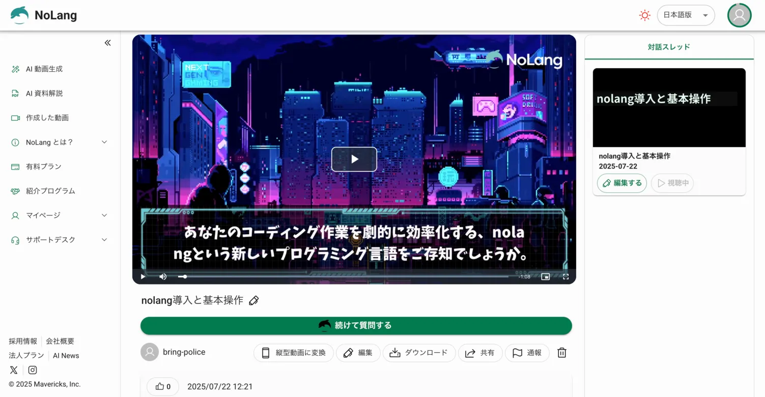Delete video using trash can icon
Viewport: 765px width, 397px height.
click(562, 353)
